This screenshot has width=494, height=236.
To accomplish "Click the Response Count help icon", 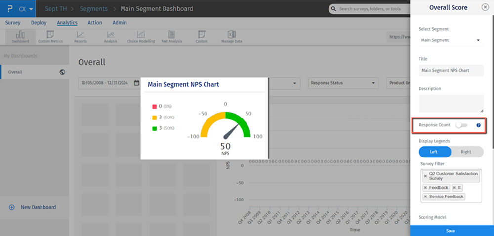I will click(x=478, y=125).
